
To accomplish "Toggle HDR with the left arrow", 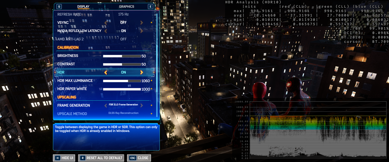I will tap(106, 72).
